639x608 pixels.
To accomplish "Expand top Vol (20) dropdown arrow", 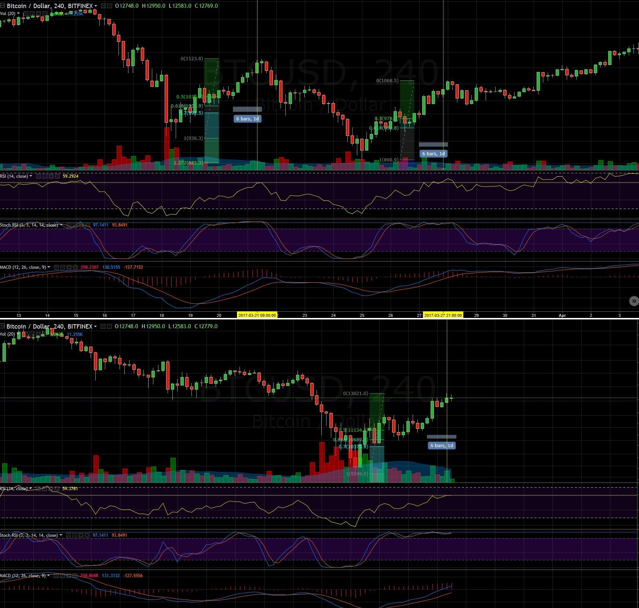I will (x=18, y=13).
